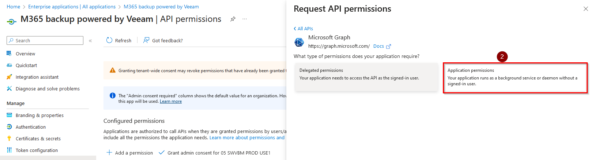This screenshot has height=160, width=599.
Task: Select Application permissions type
Action: [x=515, y=78]
